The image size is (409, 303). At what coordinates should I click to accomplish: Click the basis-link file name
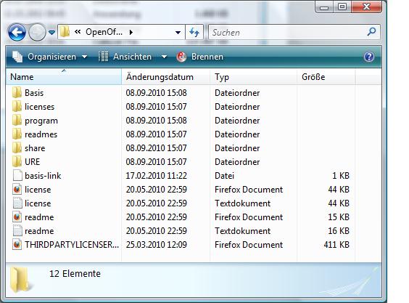pyautogui.click(x=43, y=176)
